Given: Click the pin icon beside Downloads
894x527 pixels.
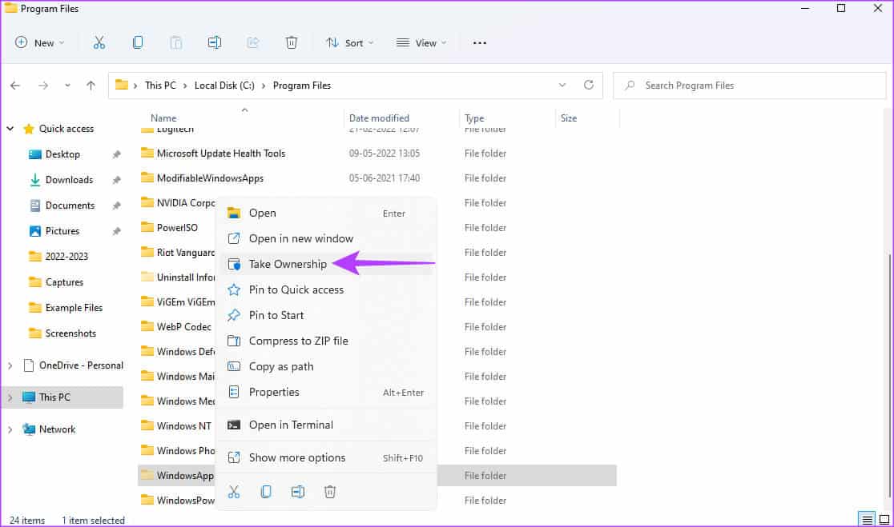Looking at the screenshot, I should (116, 180).
